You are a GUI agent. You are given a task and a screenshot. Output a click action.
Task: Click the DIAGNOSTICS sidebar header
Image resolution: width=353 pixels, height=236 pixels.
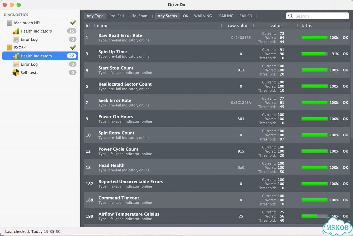16,15
